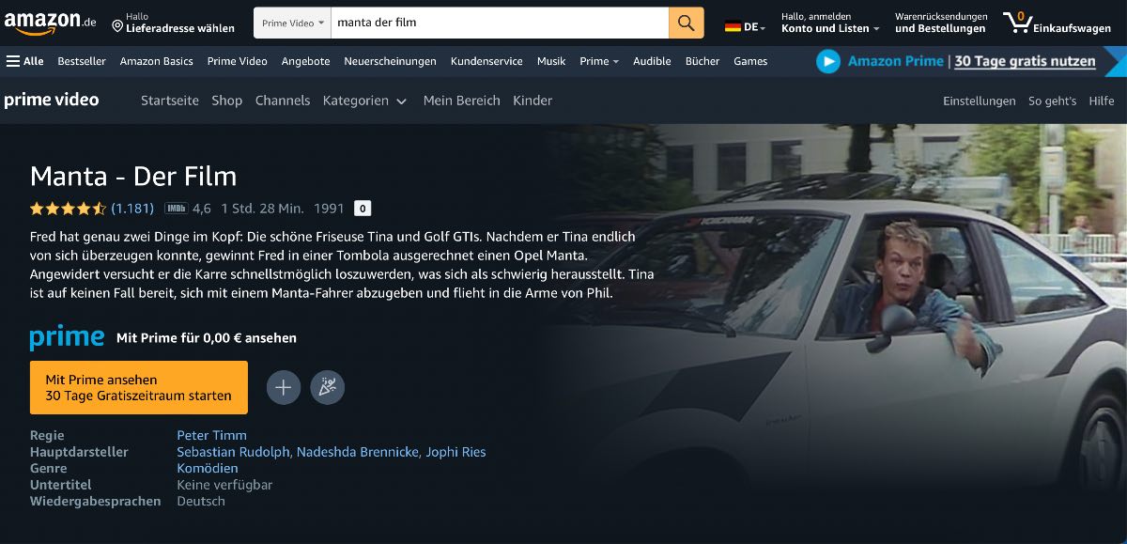The height and width of the screenshot is (544, 1127).
Task: Click the age rating 0 badge
Action: pyautogui.click(x=363, y=209)
